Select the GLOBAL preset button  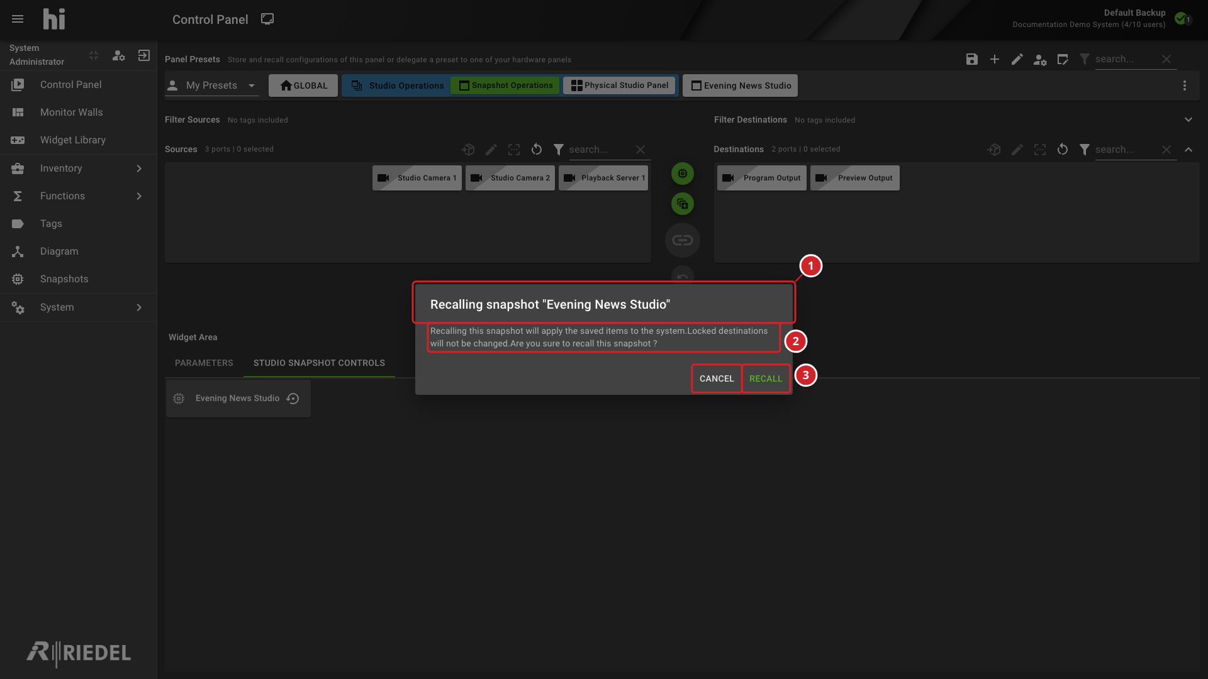(x=303, y=86)
